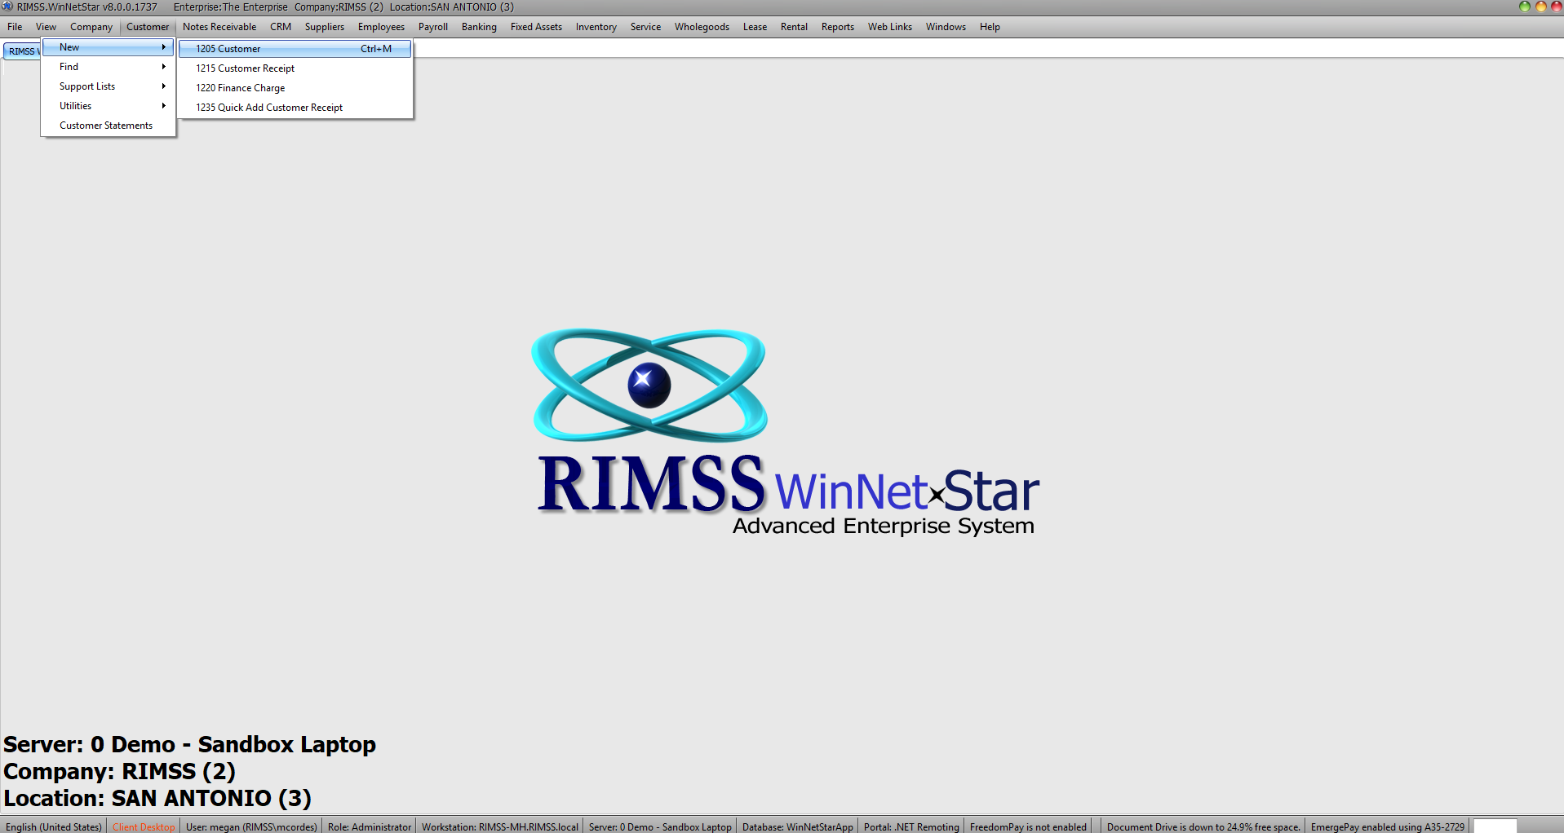
Task: Click the RIMSS WinNetStar orbit logo
Action: pos(649,385)
